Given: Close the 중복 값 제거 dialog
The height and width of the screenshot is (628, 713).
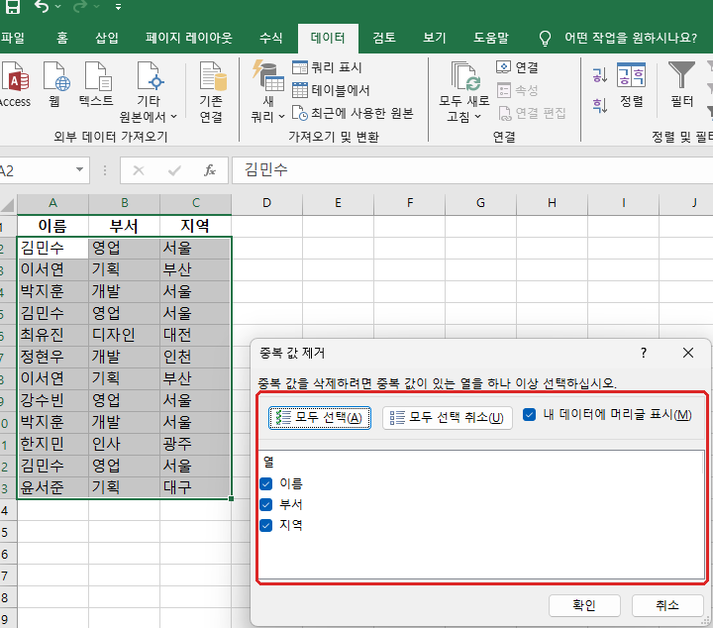Looking at the screenshot, I should [x=688, y=353].
